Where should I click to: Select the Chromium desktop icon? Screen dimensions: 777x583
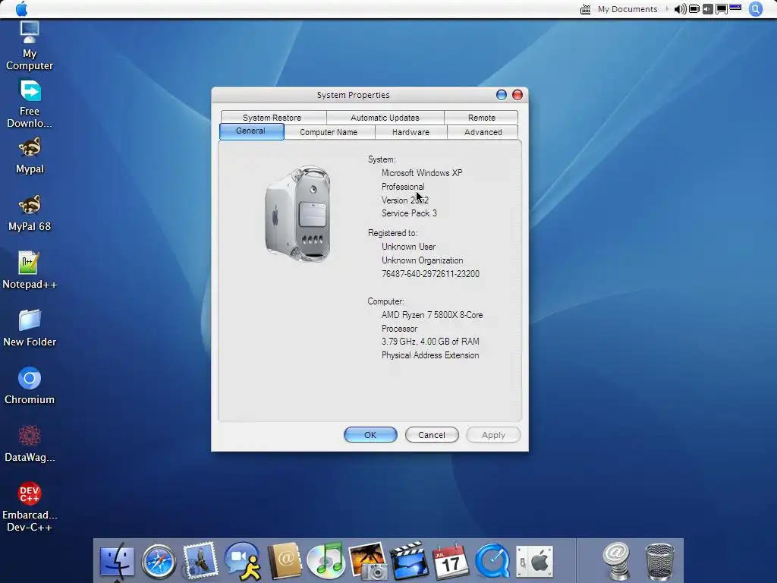point(30,386)
